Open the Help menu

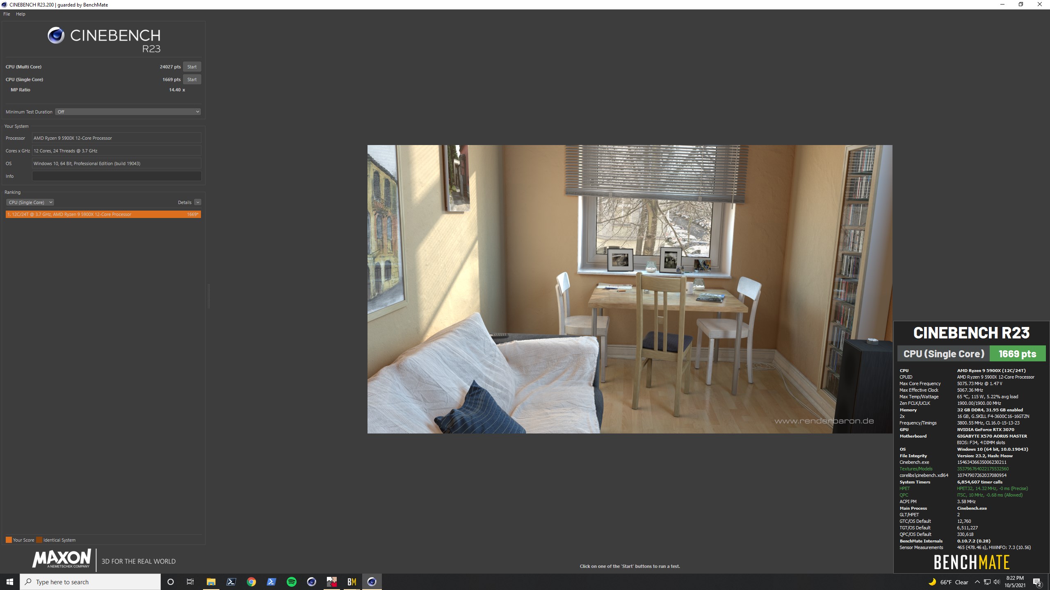(x=21, y=14)
